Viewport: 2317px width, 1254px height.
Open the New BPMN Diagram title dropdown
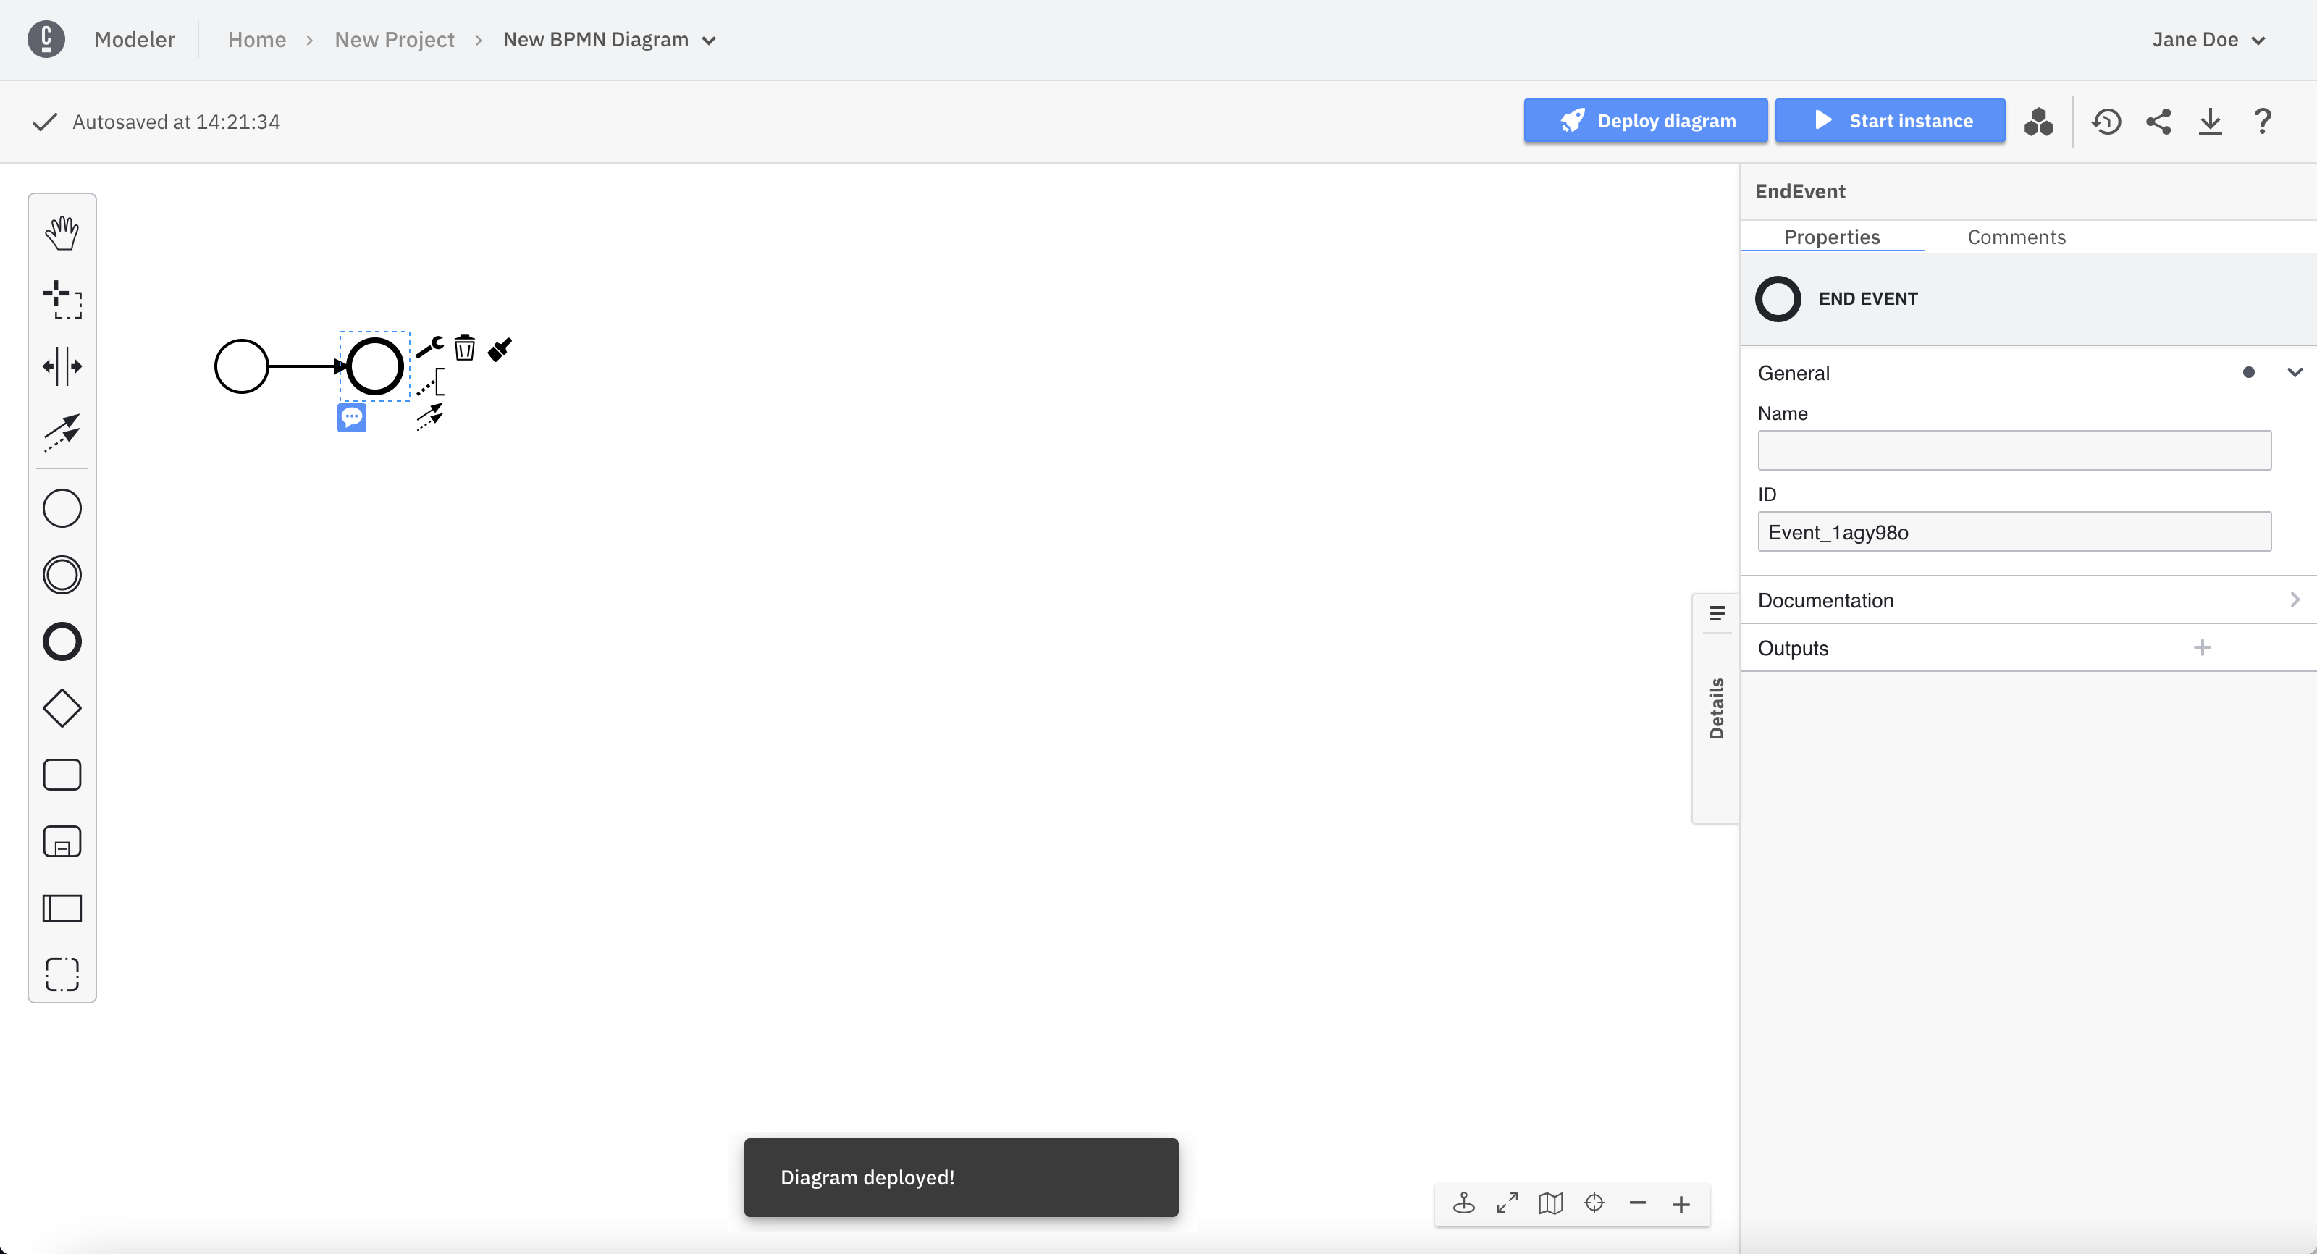point(710,41)
